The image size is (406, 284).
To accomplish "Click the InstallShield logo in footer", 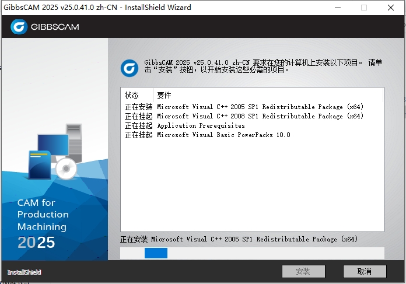I will pos(24,272).
